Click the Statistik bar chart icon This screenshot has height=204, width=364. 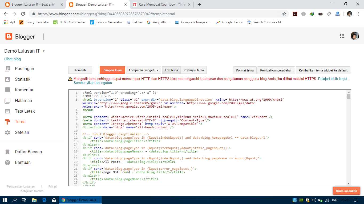[x=7, y=79]
